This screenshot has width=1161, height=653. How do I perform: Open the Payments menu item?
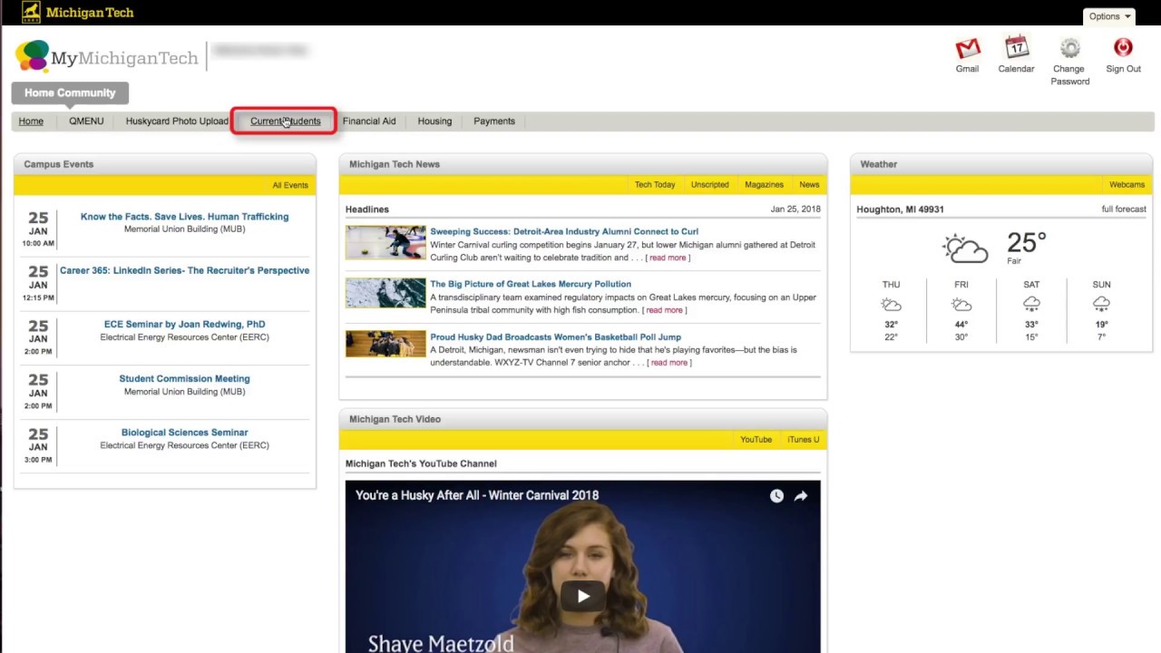(x=494, y=122)
